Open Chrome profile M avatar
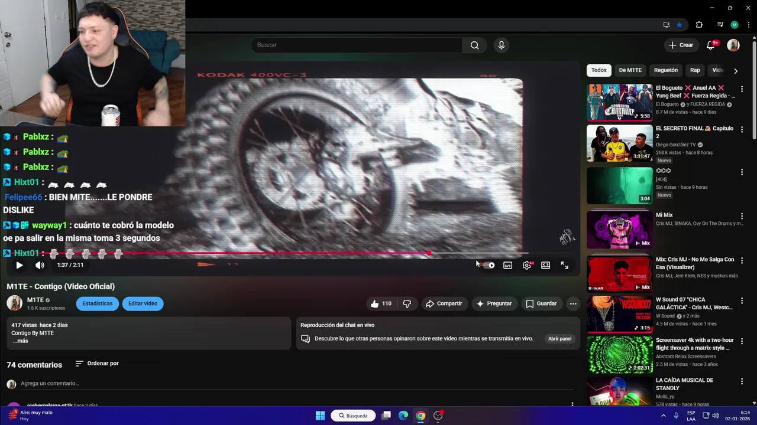This screenshot has width=757, height=425. (x=735, y=25)
